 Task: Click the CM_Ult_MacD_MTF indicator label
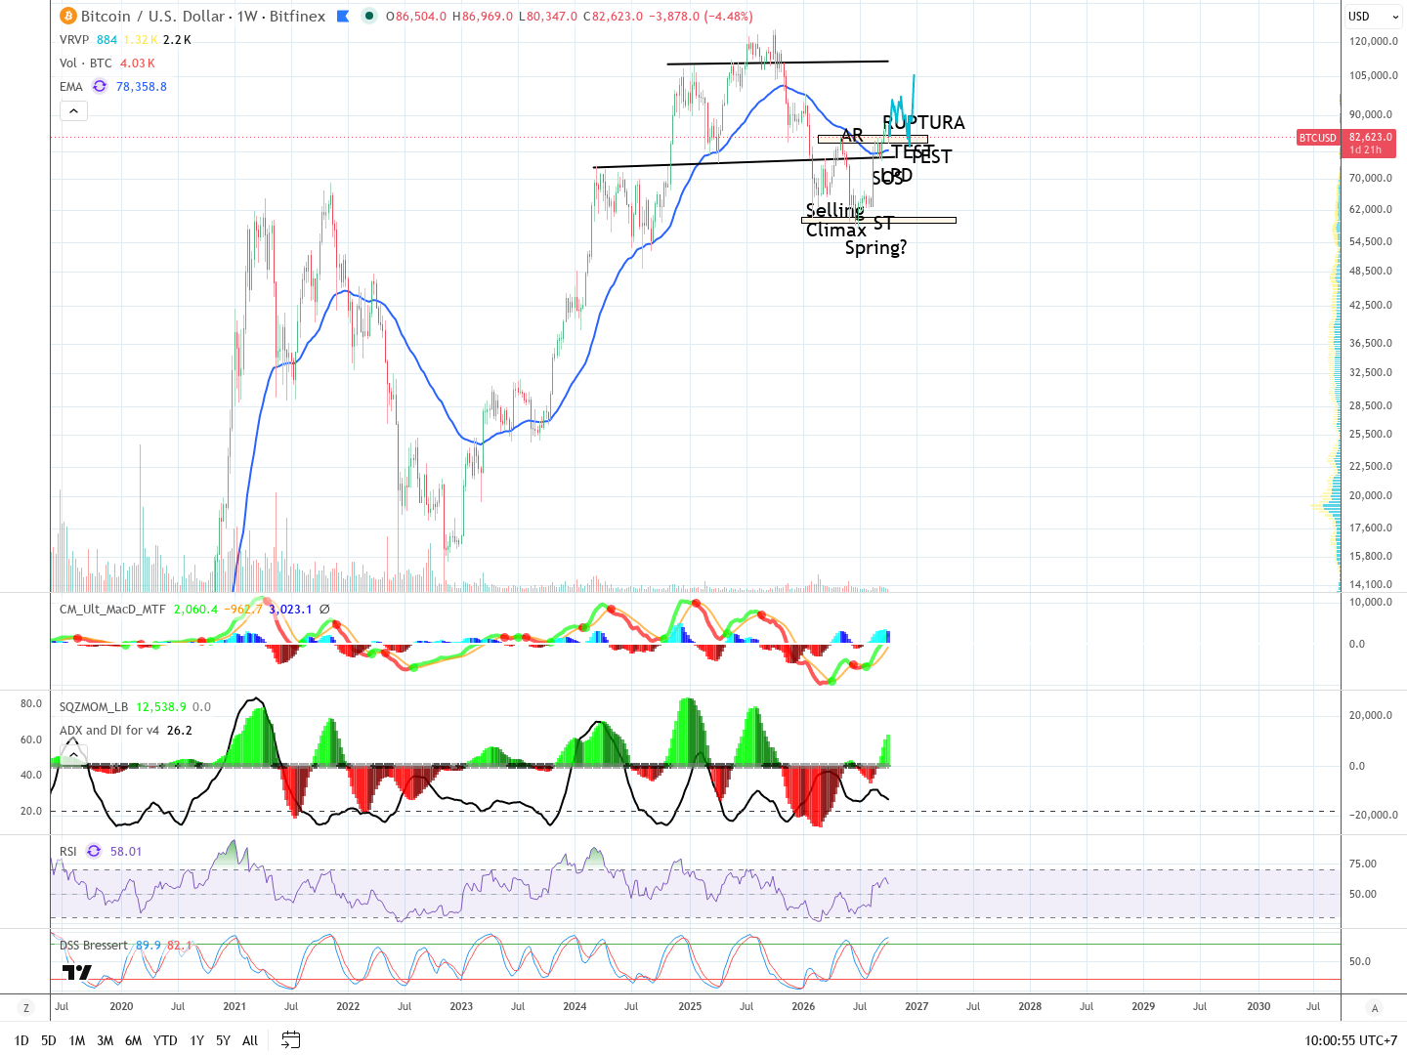pos(112,609)
